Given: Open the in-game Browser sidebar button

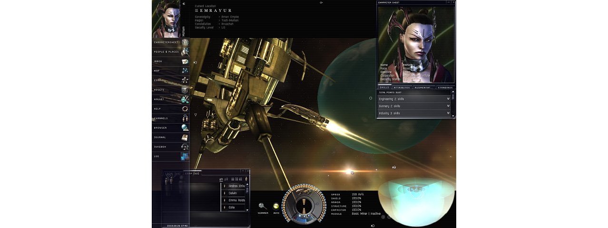Looking at the screenshot, I should click(170, 128).
